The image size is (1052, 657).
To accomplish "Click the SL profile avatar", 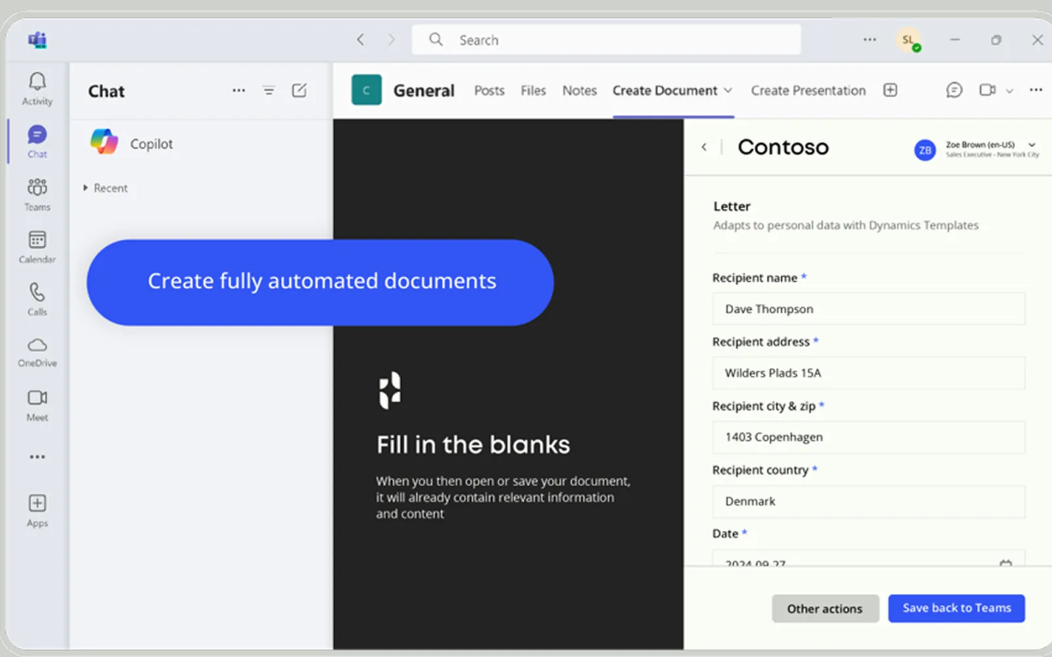I will (x=908, y=40).
